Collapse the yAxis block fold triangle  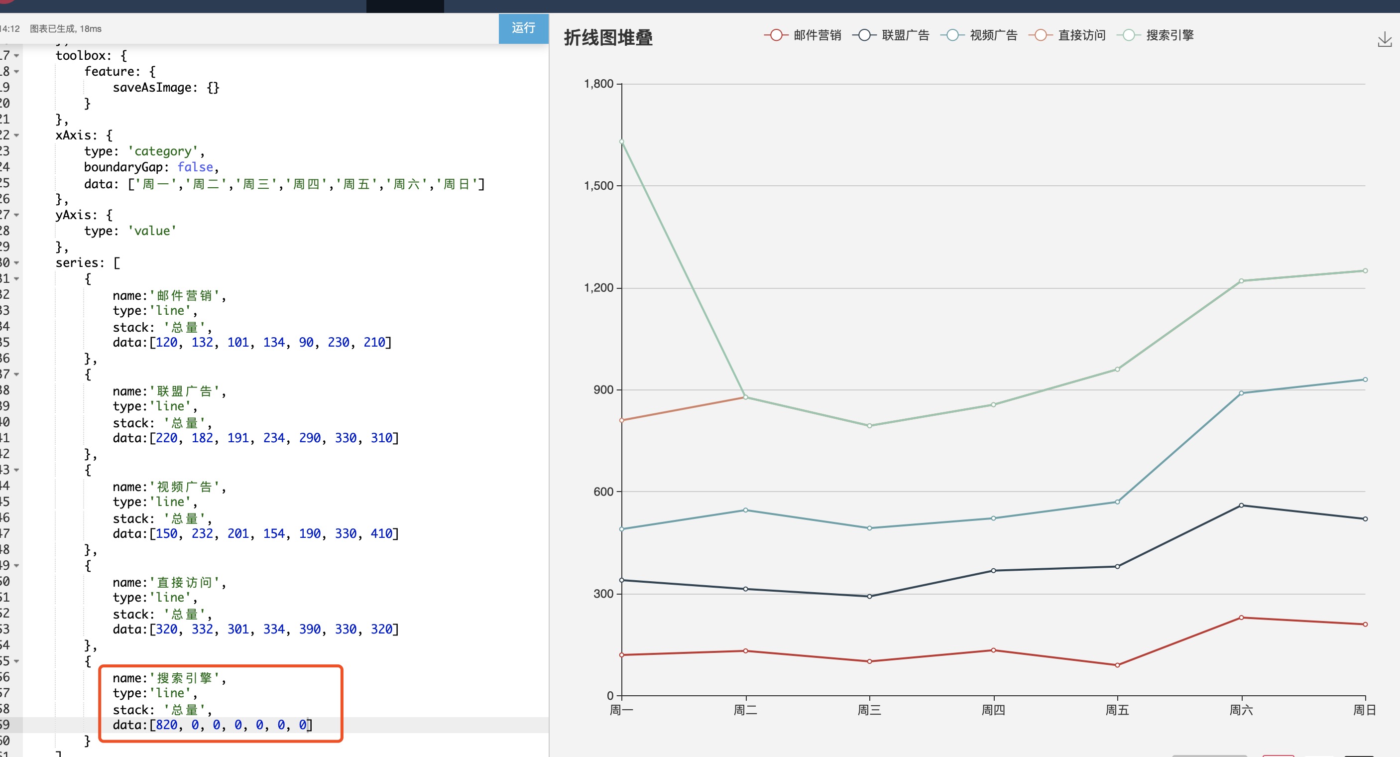[x=17, y=215]
